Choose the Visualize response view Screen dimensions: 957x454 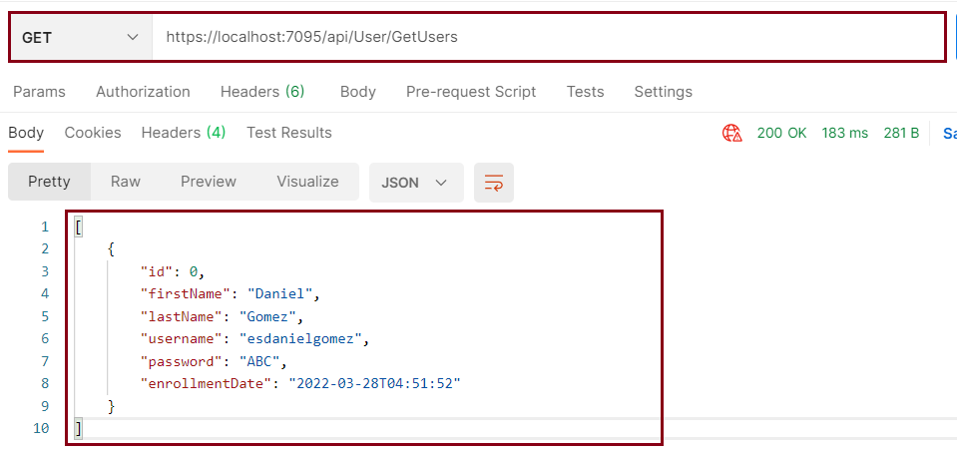tap(307, 182)
